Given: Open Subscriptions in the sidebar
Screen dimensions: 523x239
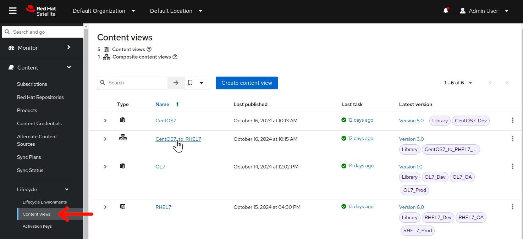Looking at the screenshot, I should 32,84.
